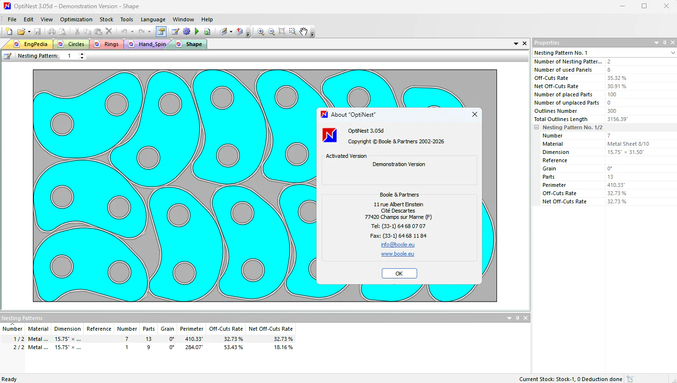The width and height of the screenshot is (677, 383).
Task: Click the Material value Metal Sheet 8/10
Action: click(628, 144)
